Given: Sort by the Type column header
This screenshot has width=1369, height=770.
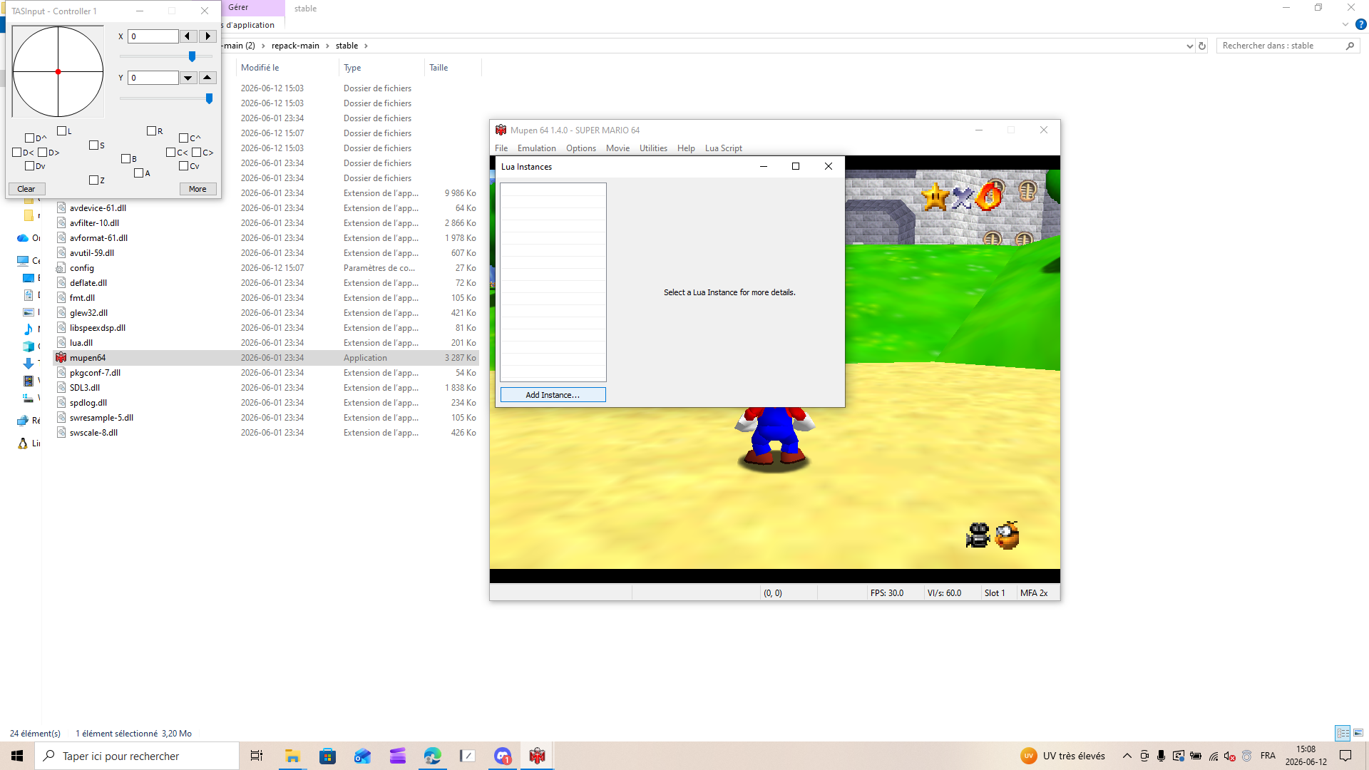Looking at the screenshot, I should tap(381, 68).
